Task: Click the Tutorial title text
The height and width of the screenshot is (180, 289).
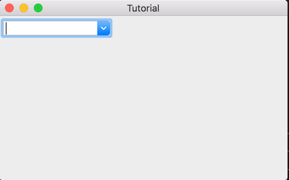Action: click(x=143, y=8)
